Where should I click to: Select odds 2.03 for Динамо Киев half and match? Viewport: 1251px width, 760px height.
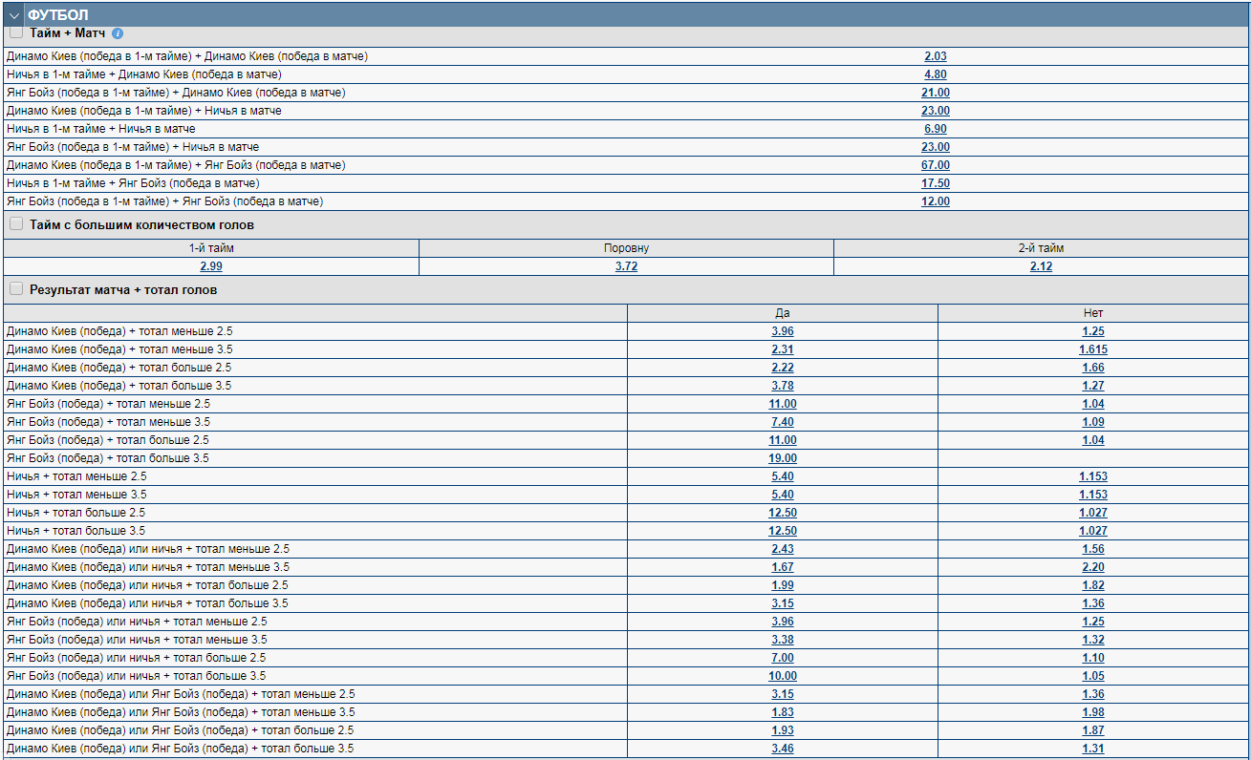pyautogui.click(x=935, y=56)
